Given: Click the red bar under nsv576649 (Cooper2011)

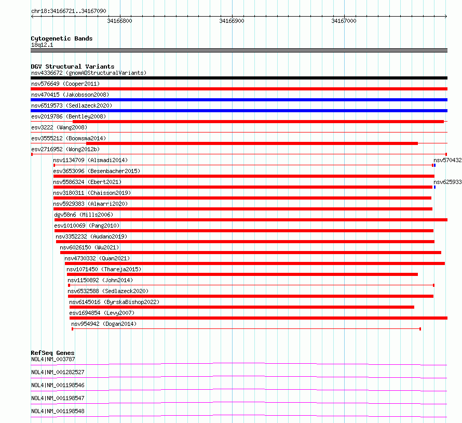Looking at the screenshot, I should pyautogui.click(x=239, y=89).
